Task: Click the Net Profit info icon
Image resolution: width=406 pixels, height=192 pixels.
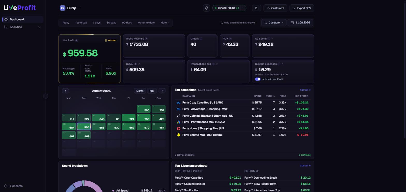Action: click(77, 41)
